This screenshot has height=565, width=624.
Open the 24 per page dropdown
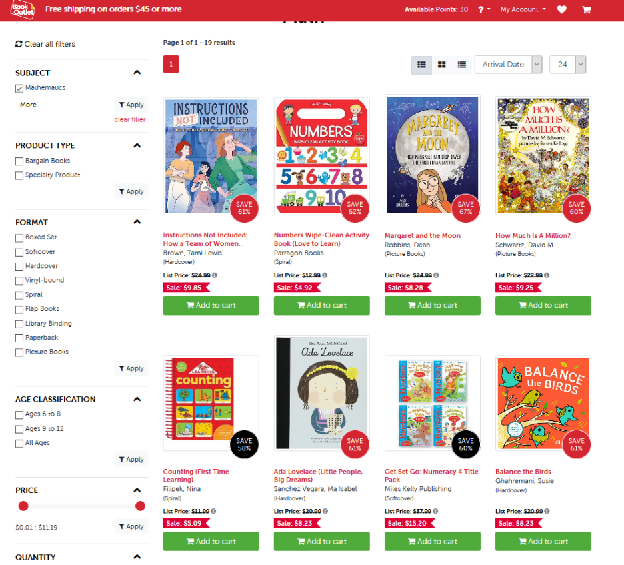tap(567, 65)
